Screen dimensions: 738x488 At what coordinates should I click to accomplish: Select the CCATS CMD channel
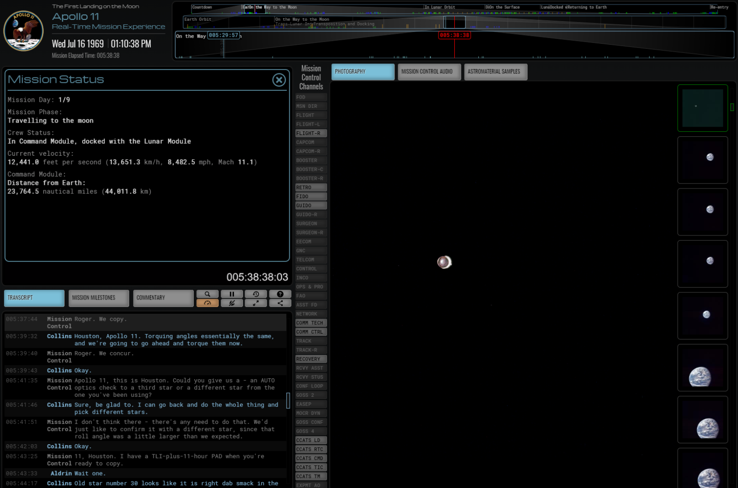311,459
